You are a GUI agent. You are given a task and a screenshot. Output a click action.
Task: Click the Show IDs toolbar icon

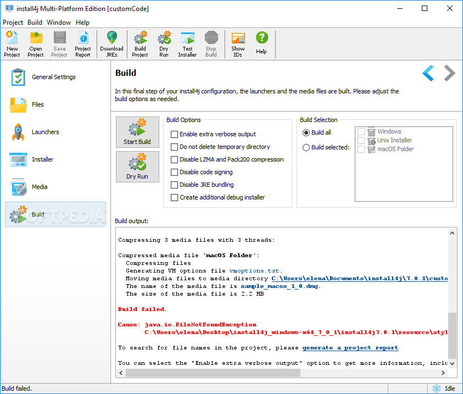(238, 44)
